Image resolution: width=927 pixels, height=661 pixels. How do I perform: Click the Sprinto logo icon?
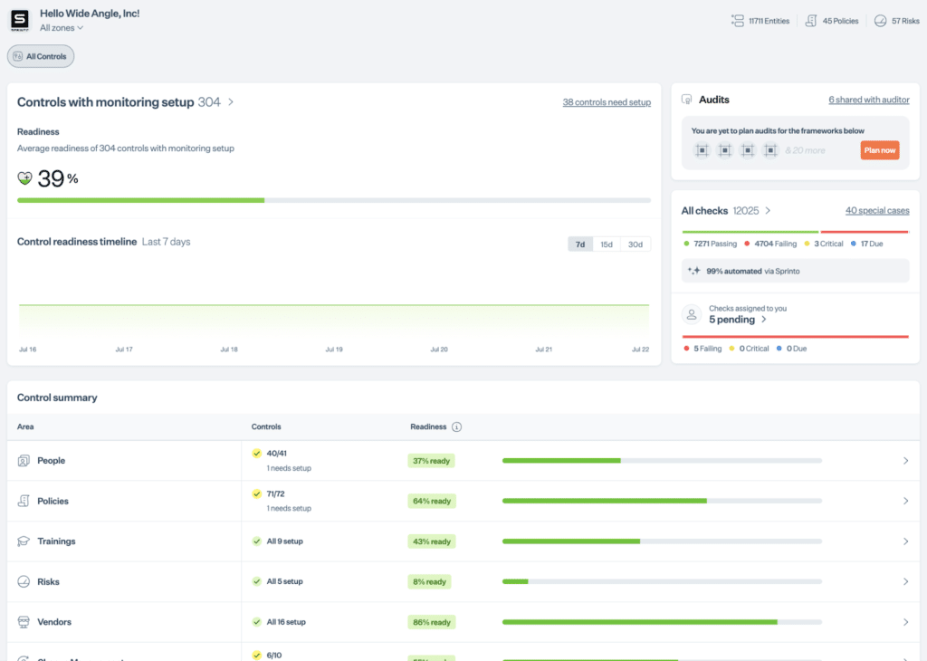coord(19,20)
